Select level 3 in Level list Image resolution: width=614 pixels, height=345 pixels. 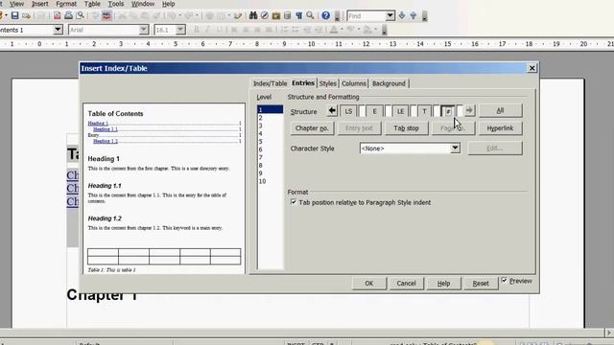tap(270, 126)
